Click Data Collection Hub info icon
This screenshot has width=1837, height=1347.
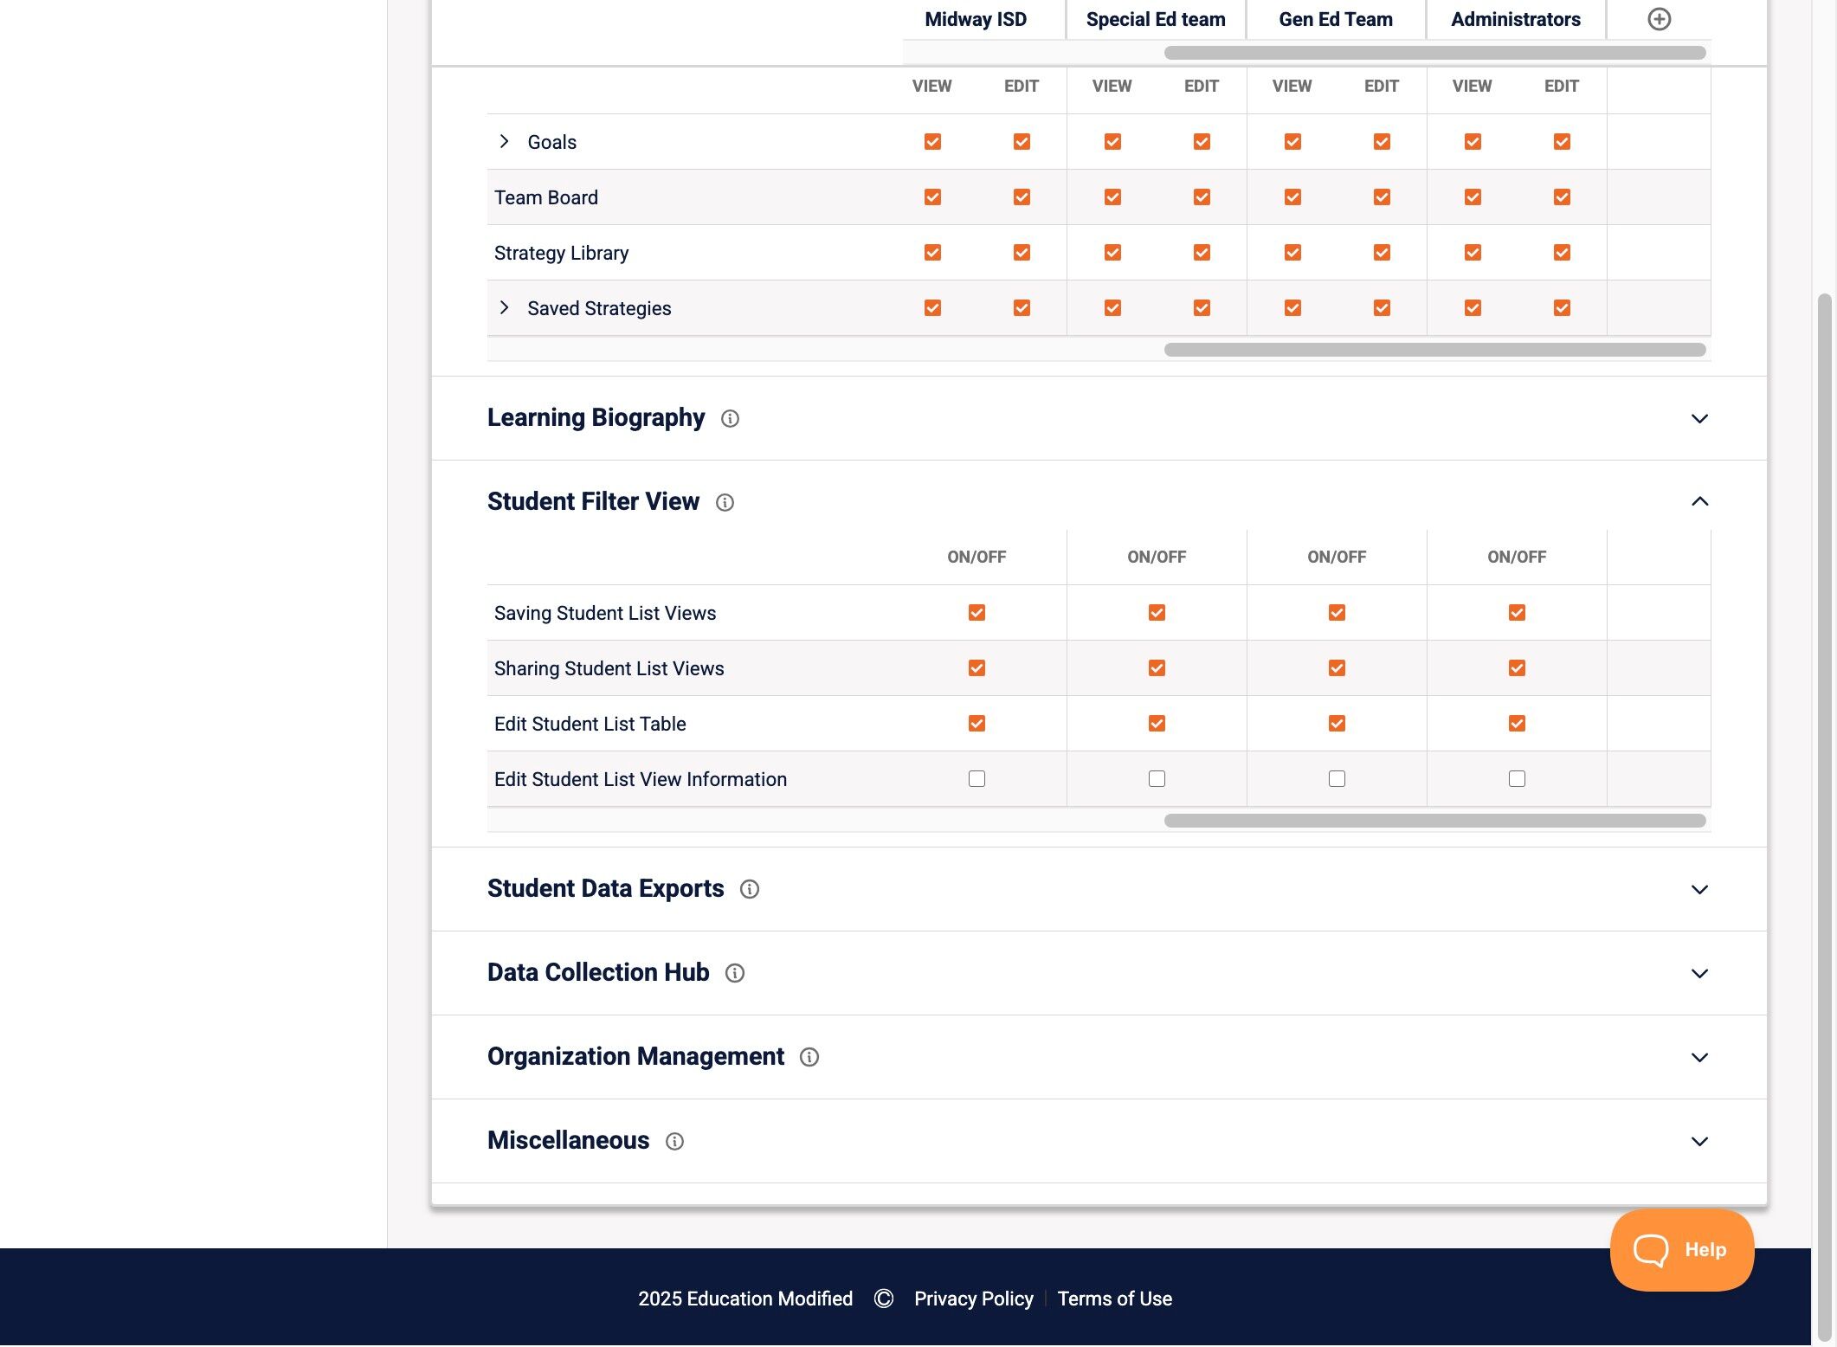pyautogui.click(x=735, y=974)
